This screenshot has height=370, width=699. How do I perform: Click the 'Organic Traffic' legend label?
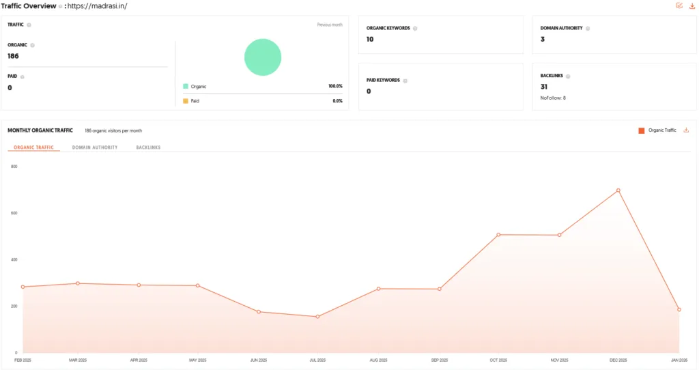tap(662, 130)
